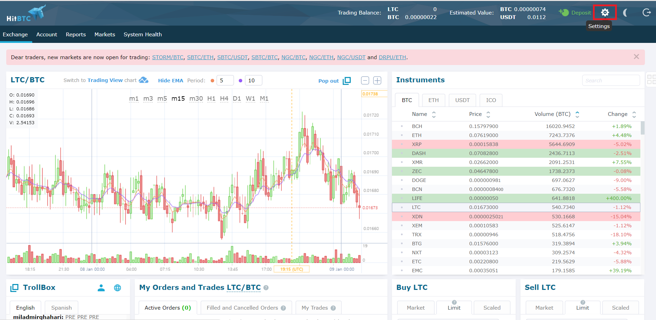This screenshot has height=320, width=656.
Task: Open the Reports menu
Action: click(x=76, y=34)
